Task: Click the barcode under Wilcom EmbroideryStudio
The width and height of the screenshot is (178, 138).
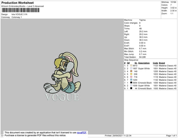Action: pos(20,10)
